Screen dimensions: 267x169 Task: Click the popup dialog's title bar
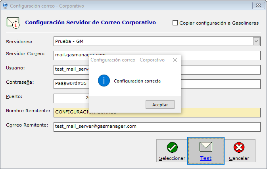click(x=127, y=60)
